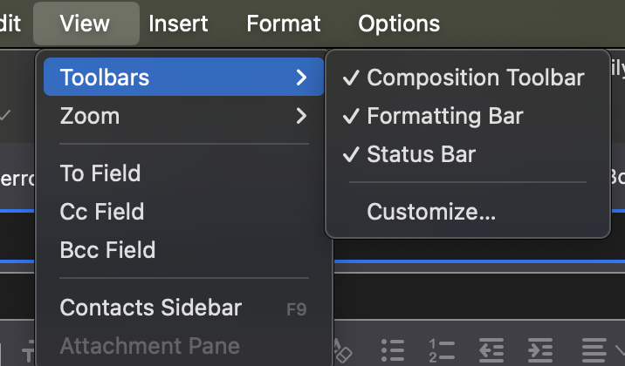Select Bcc Field menu entry
Screen dimensions: 625x366
(x=107, y=250)
